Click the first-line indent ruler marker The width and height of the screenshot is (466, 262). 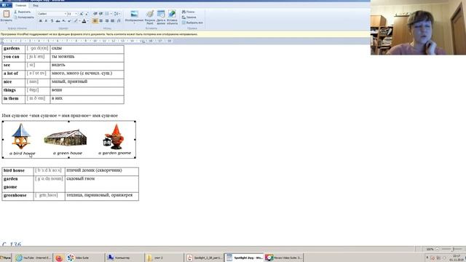(2, 40)
